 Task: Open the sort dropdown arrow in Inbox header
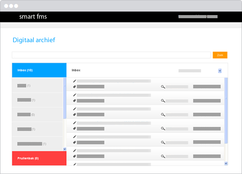tap(220, 71)
